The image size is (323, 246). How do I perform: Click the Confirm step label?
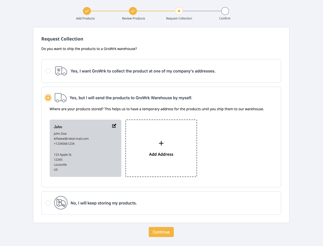(225, 18)
